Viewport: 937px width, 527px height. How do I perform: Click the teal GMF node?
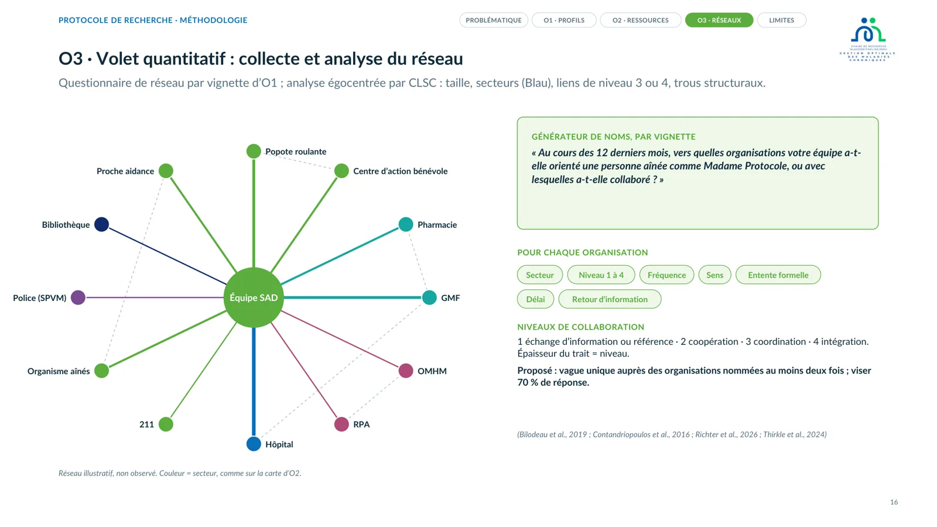click(429, 297)
